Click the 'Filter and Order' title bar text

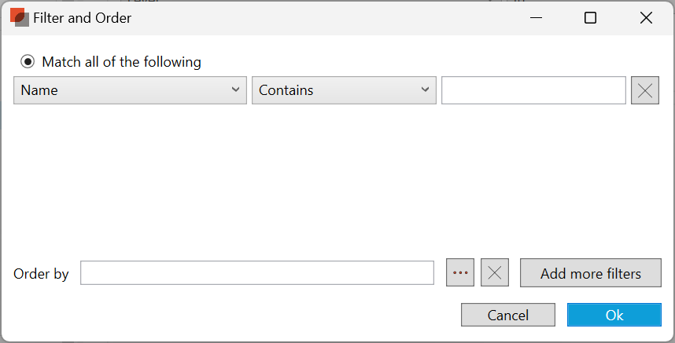(82, 17)
